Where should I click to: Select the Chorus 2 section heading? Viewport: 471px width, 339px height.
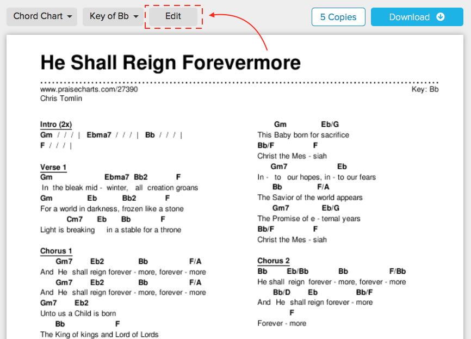(274, 261)
